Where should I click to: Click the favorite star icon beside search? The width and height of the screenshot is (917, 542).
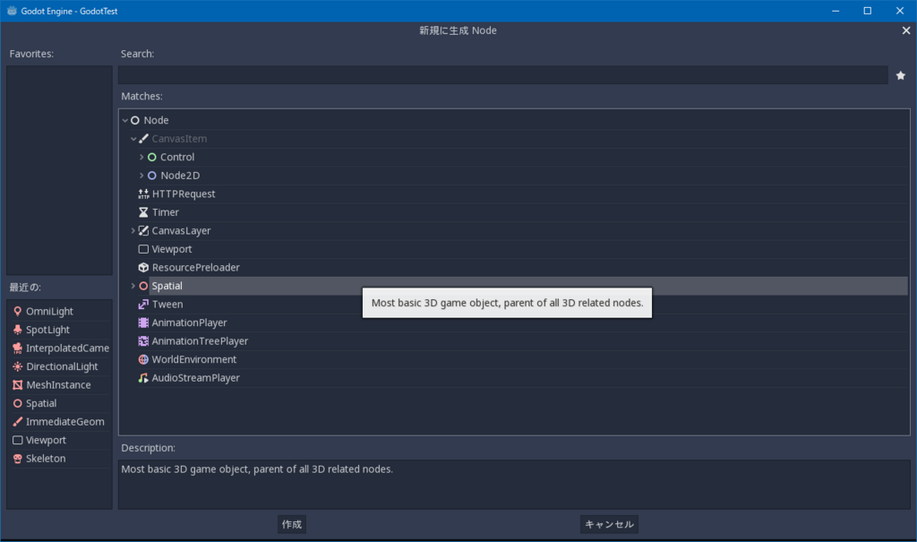pos(901,75)
